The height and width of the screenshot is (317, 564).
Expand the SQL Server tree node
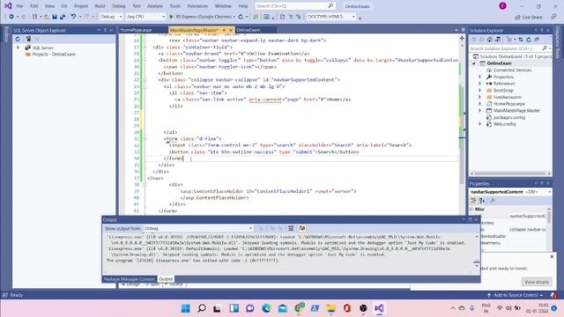[x=18, y=48]
